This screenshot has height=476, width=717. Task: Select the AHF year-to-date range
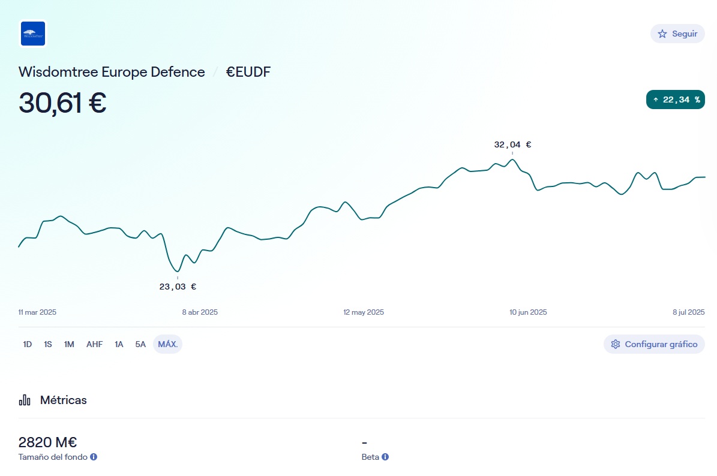tap(94, 344)
